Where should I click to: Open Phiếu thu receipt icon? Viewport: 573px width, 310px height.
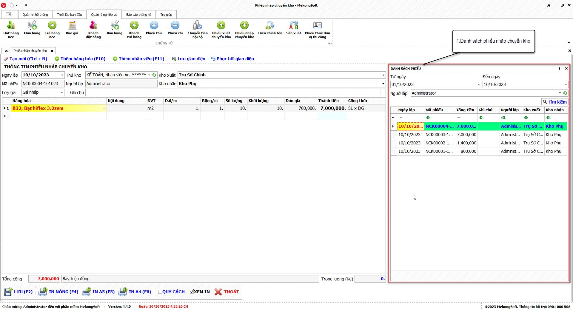click(x=154, y=26)
